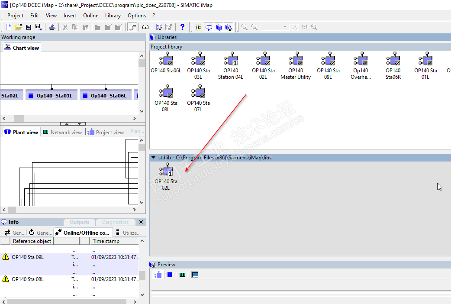Image resolution: width=451 pixels, height=304 pixels.
Task: Select OP140 Sta06R library block
Action: (x=393, y=66)
